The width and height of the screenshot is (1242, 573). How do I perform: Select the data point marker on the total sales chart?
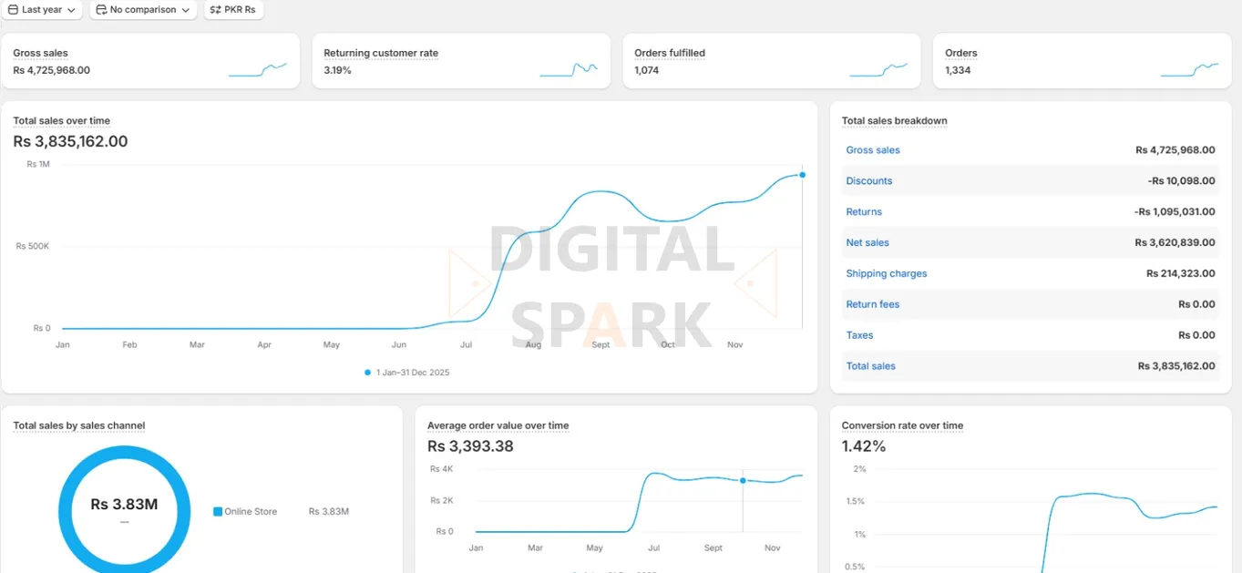[802, 174]
